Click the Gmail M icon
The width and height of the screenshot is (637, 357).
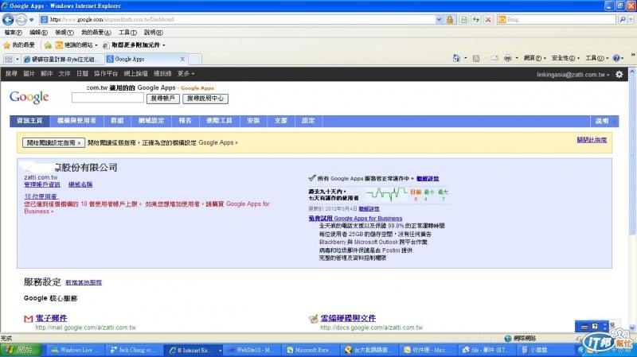(x=28, y=319)
